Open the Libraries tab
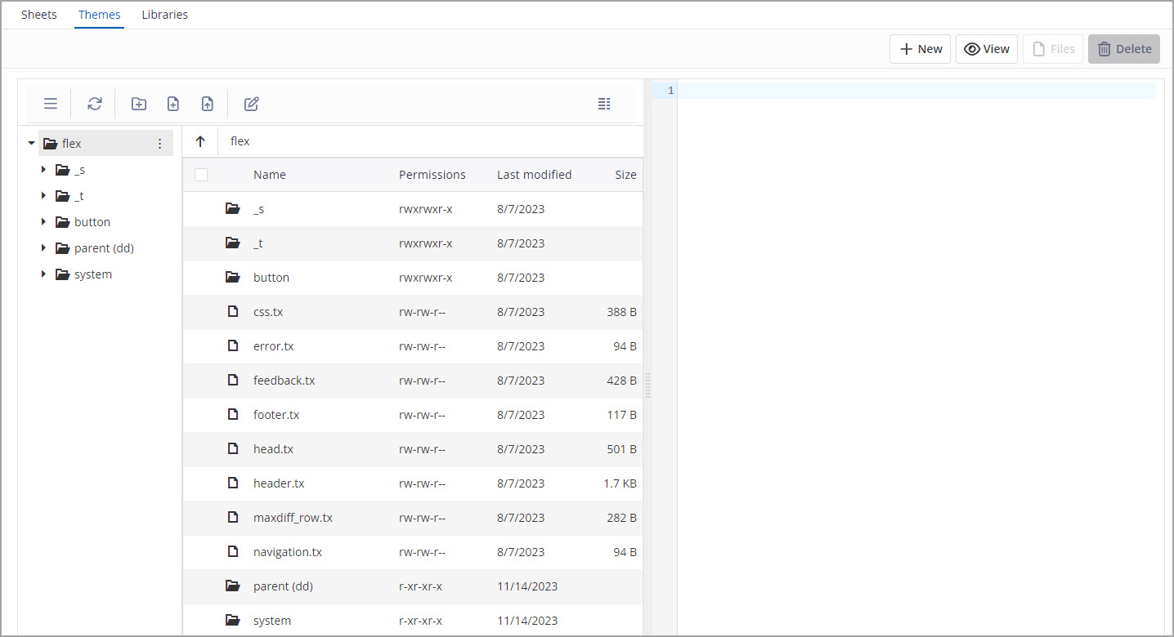Screen dimensions: 1174x637 pyautogui.click(x=164, y=15)
